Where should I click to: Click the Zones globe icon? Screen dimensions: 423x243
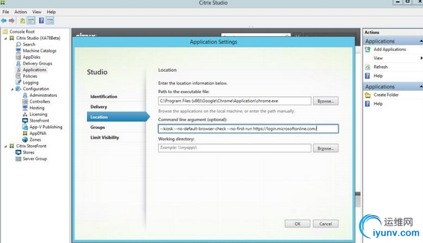point(25,140)
